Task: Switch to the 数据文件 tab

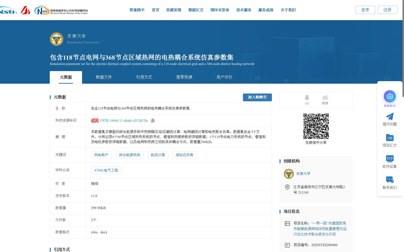Action: pos(104,77)
